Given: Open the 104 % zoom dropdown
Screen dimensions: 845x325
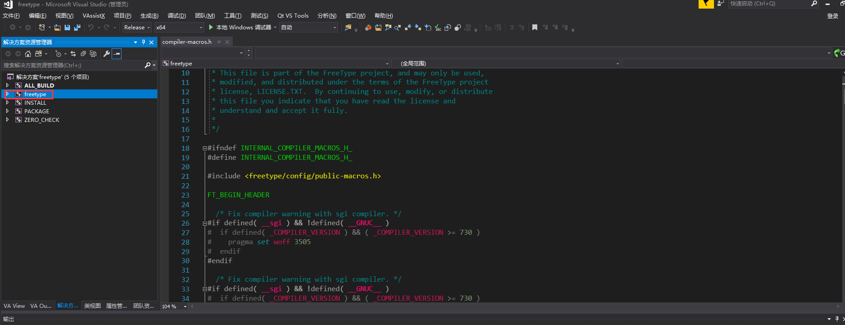Looking at the screenshot, I should coord(175,306).
